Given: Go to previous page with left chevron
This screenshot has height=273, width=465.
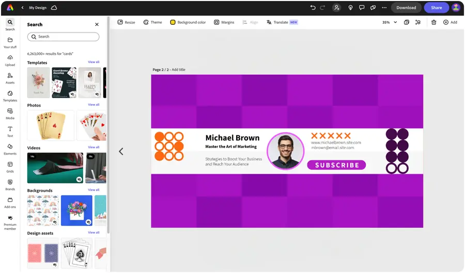Looking at the screenshot, I should tap(121, 151).
